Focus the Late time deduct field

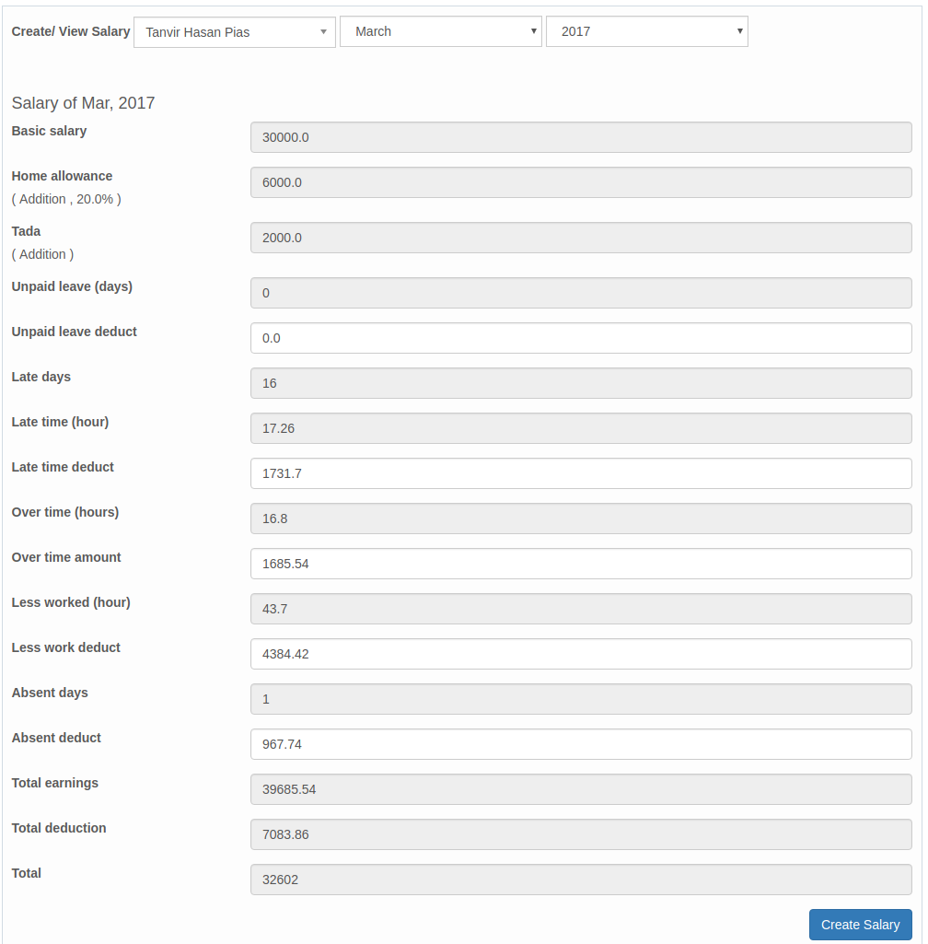point(581,473)
